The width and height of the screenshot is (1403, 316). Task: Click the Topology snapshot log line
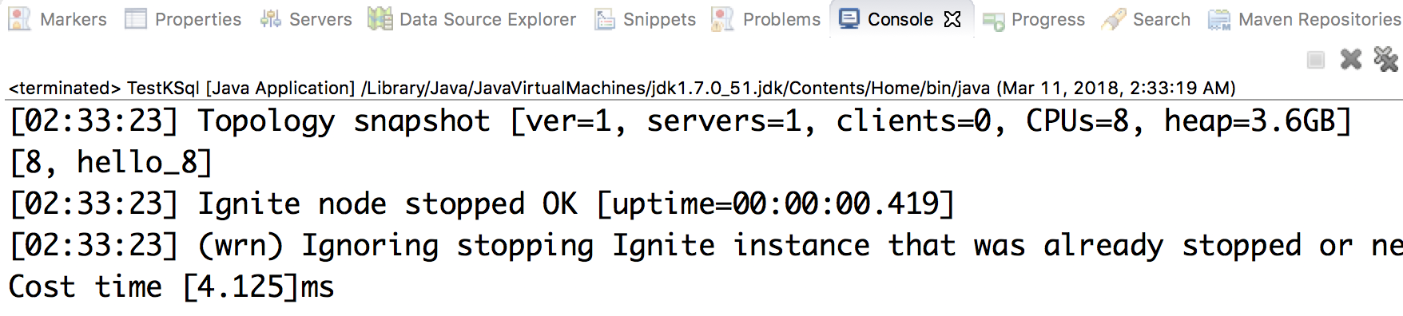[x=680, y=121]
